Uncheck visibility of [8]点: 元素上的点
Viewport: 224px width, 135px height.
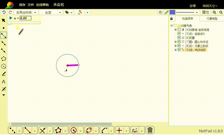point(179,46)
